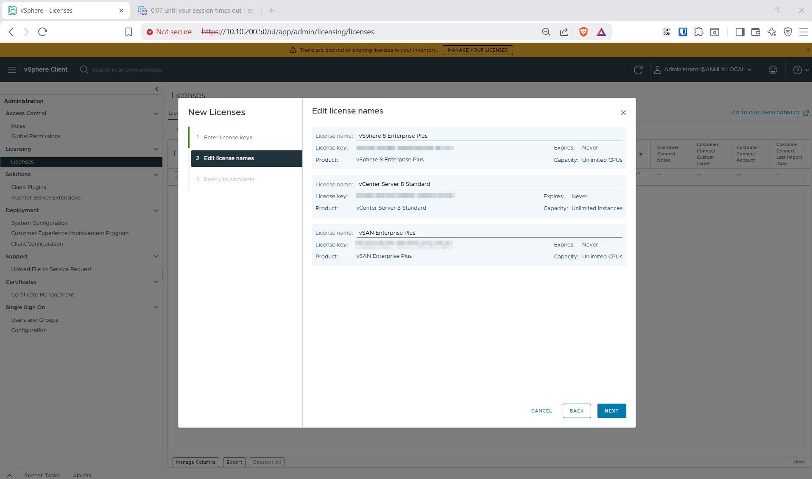Collapse the Support section
Screen dimensions: 812x479
[156, 257]
